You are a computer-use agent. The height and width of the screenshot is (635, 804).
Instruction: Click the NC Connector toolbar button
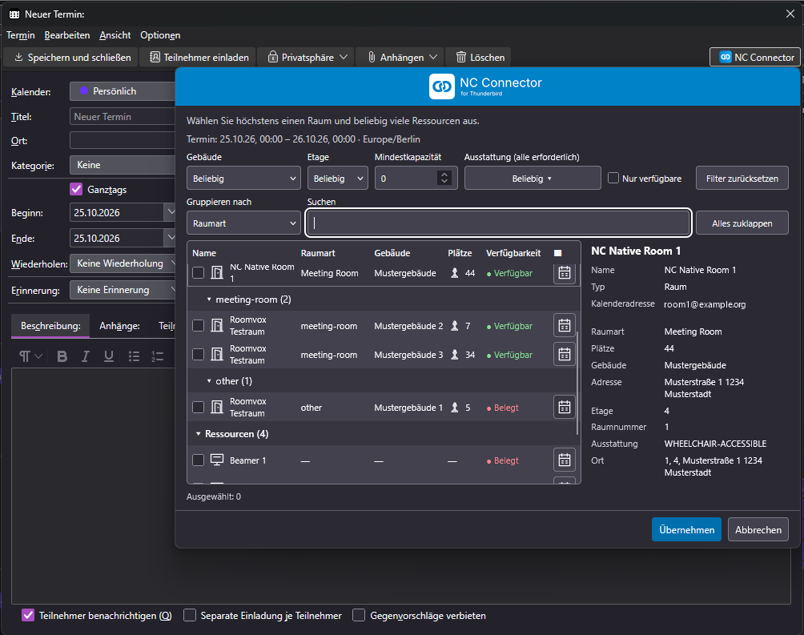tap(756, 57)
